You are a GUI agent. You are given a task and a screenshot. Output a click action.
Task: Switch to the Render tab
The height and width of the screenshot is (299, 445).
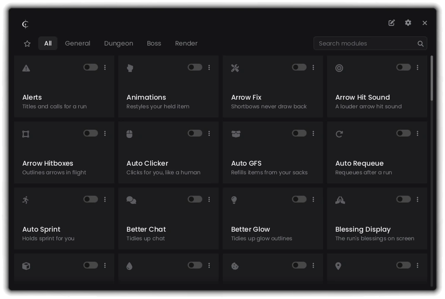pyautogui.click(x=186, y=43)
